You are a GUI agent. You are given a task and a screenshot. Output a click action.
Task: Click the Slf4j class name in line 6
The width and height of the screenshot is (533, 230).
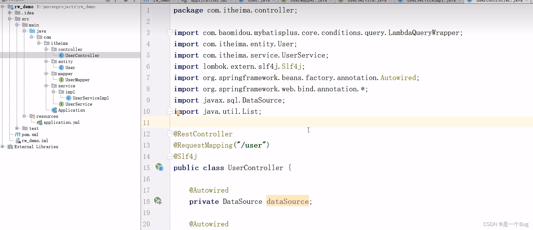[x=292, y=66]
